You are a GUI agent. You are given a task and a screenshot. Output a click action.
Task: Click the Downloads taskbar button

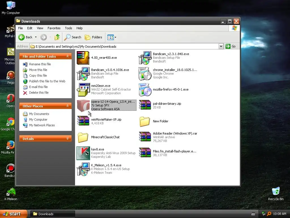(52, 214)
